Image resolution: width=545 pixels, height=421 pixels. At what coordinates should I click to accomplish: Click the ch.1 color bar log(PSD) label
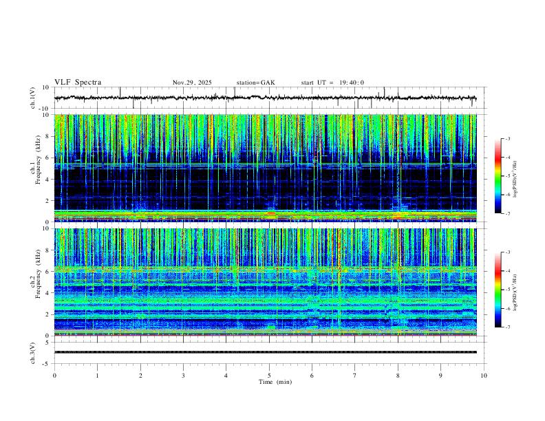click(x=515, y=179)
